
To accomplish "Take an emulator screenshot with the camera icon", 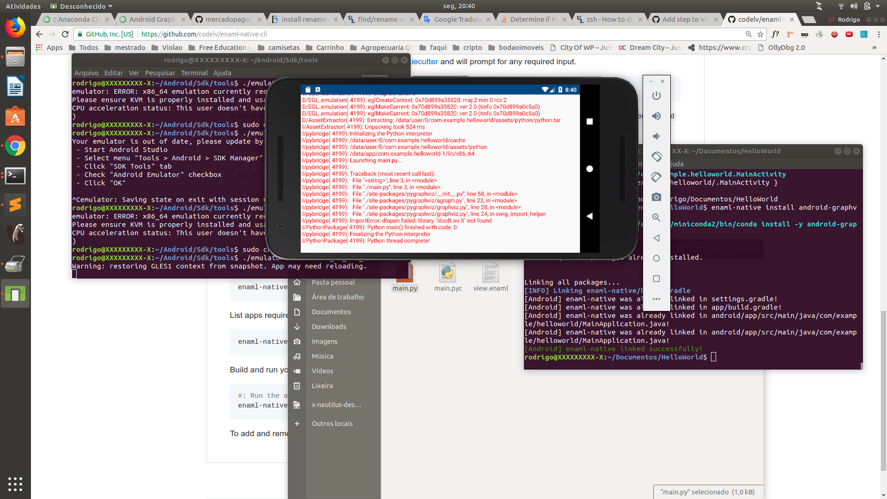I will pyautogui.click(x=656, y=197).
